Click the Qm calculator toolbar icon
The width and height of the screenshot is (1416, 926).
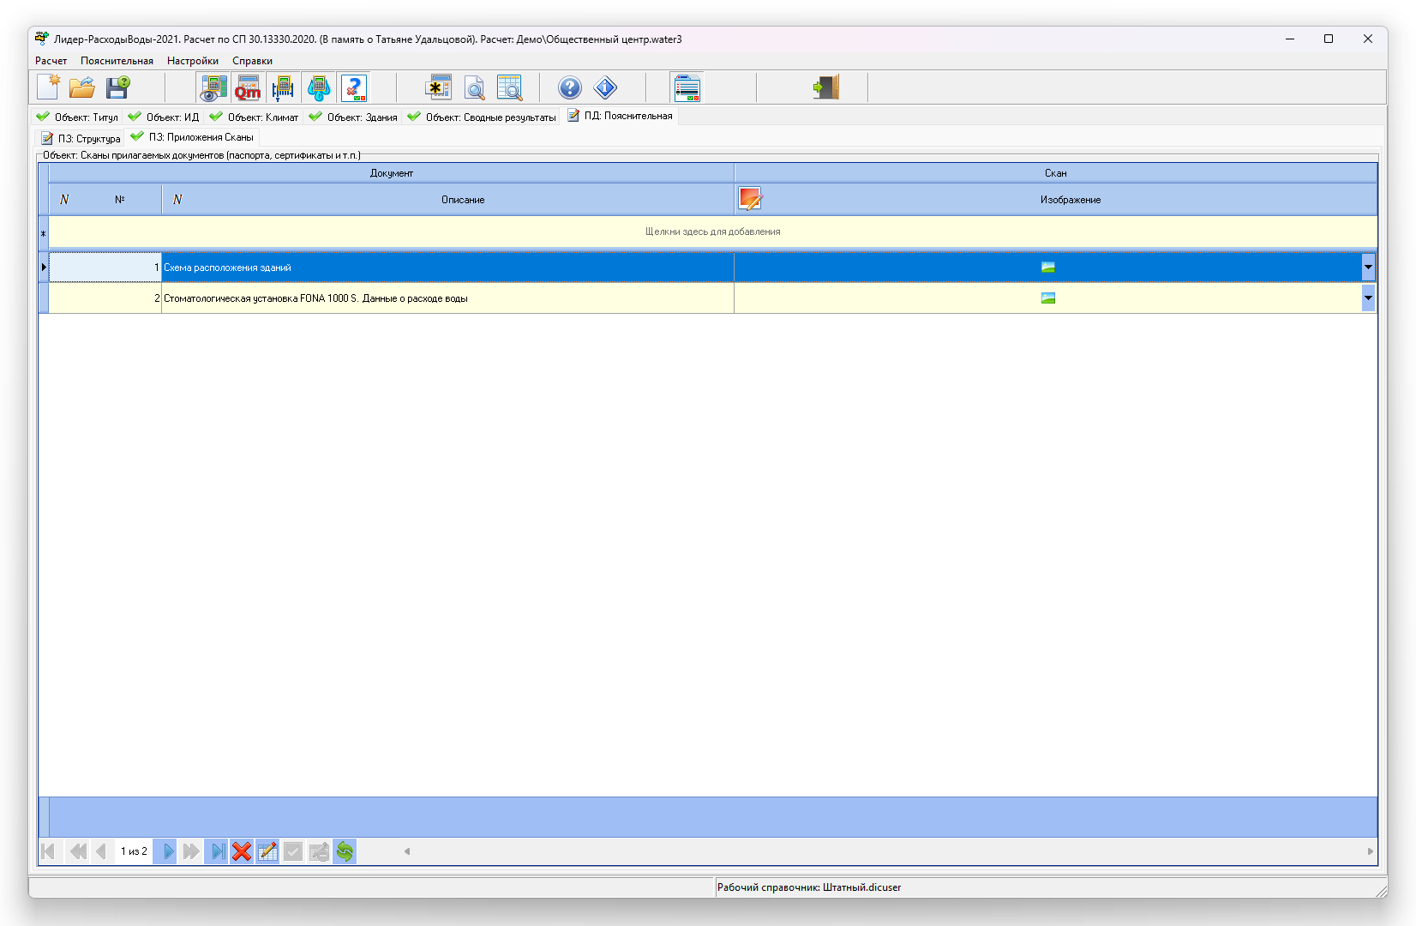tap(249, 87)
